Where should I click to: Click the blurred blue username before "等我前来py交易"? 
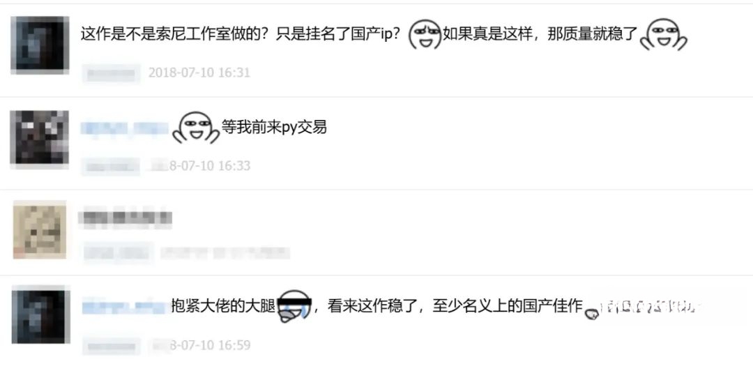125,128
